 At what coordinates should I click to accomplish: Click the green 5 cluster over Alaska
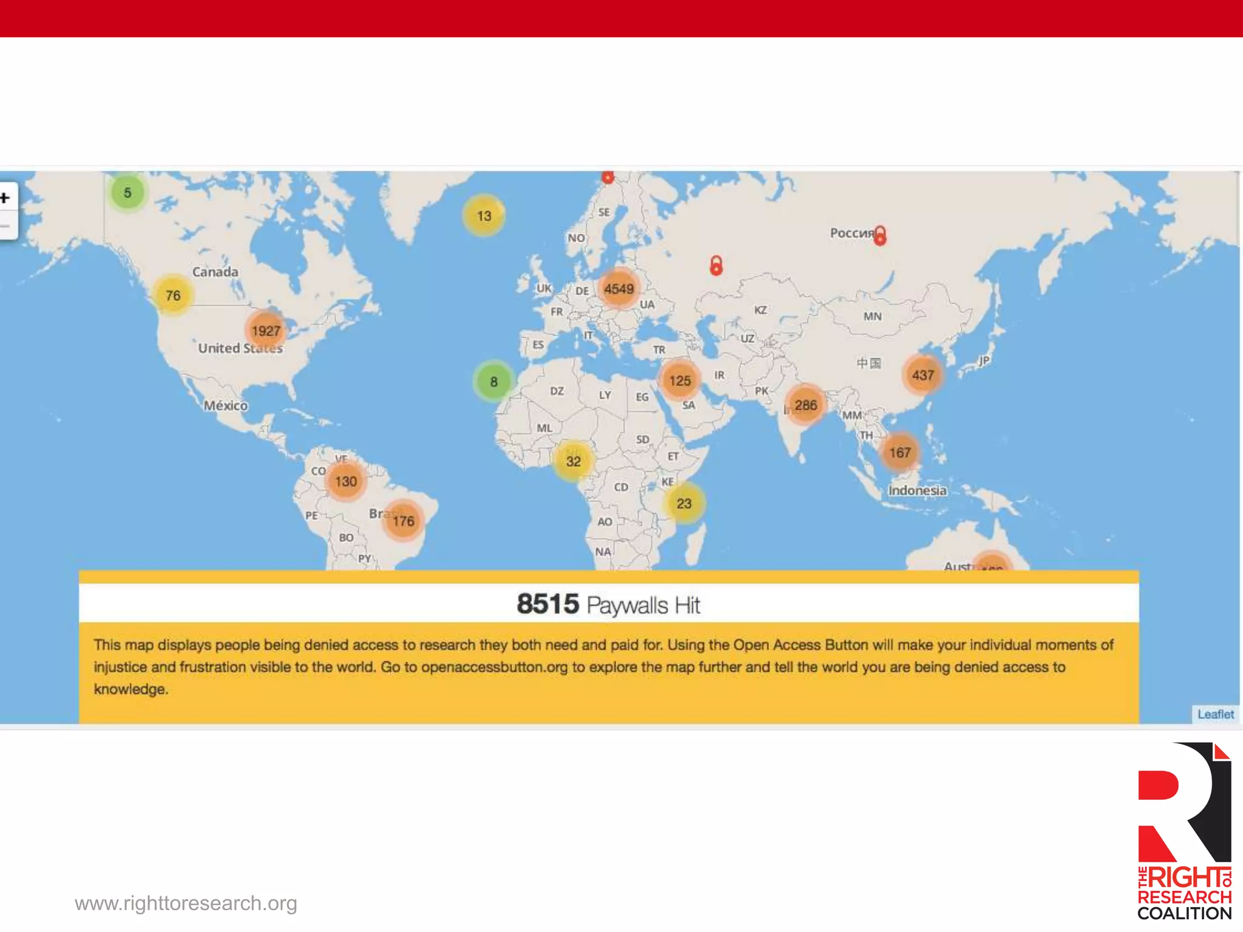pyautogui.click(x=127, y=193)
